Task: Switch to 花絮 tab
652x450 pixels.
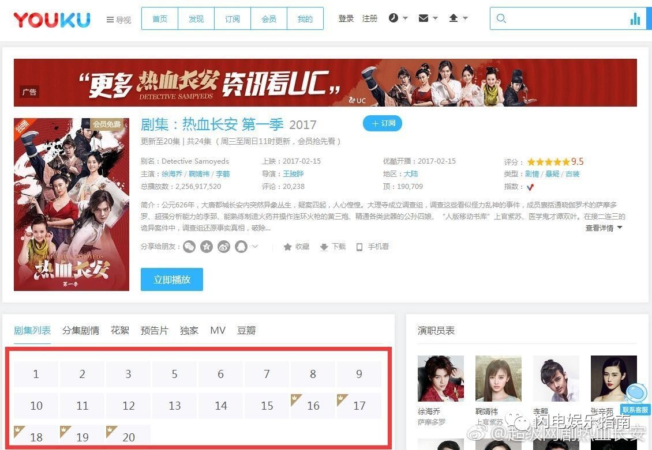Action: coord(120,331)
